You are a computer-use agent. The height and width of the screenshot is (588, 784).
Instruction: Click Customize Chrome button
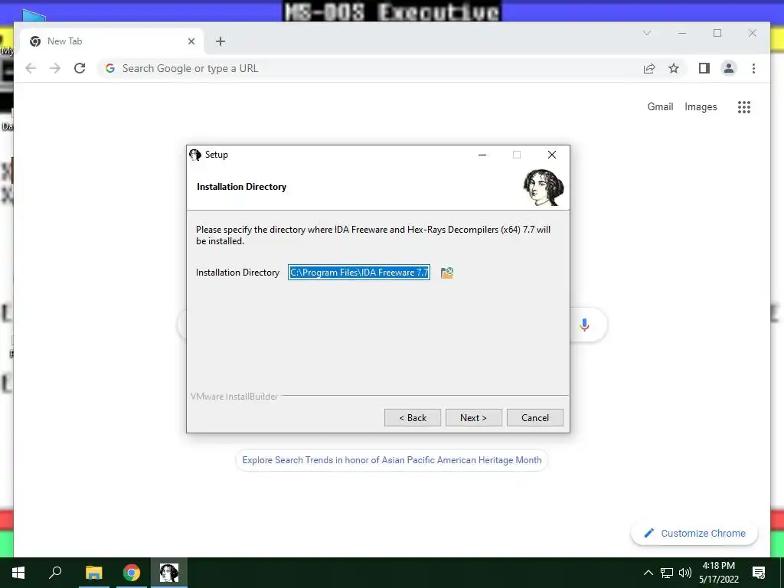click(694, 533)
